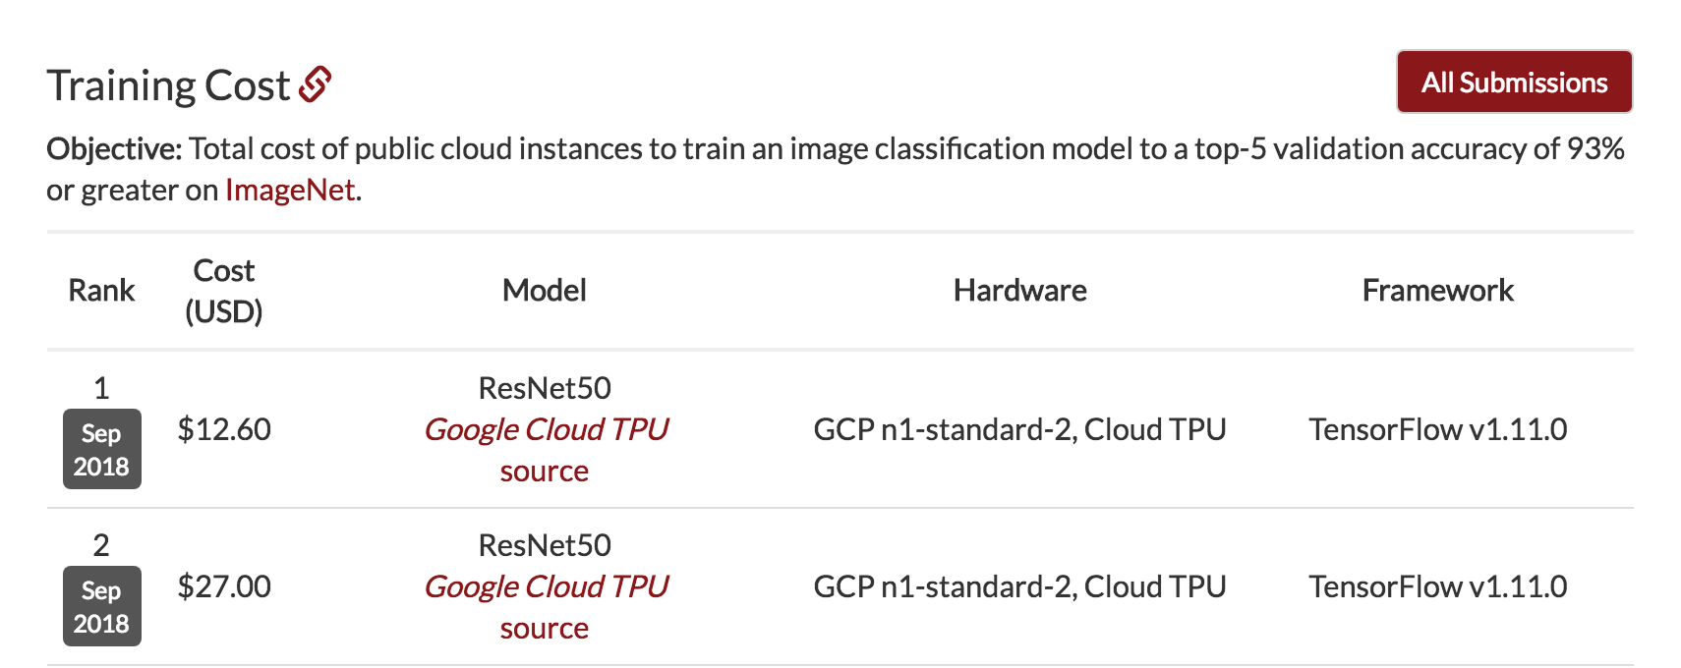Select the Cost (USD) column header
Viewport: 1681px width, 668px height.
click(224, 291)
